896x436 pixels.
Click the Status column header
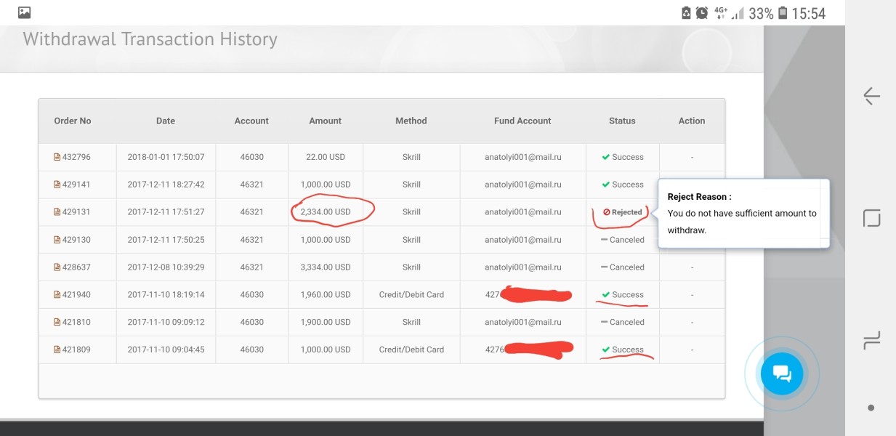622,121
